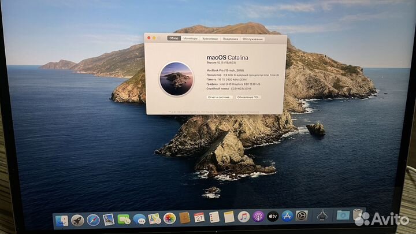Open the Поддержка tab
Screen dimensions: 416x234
coord(231,39)
